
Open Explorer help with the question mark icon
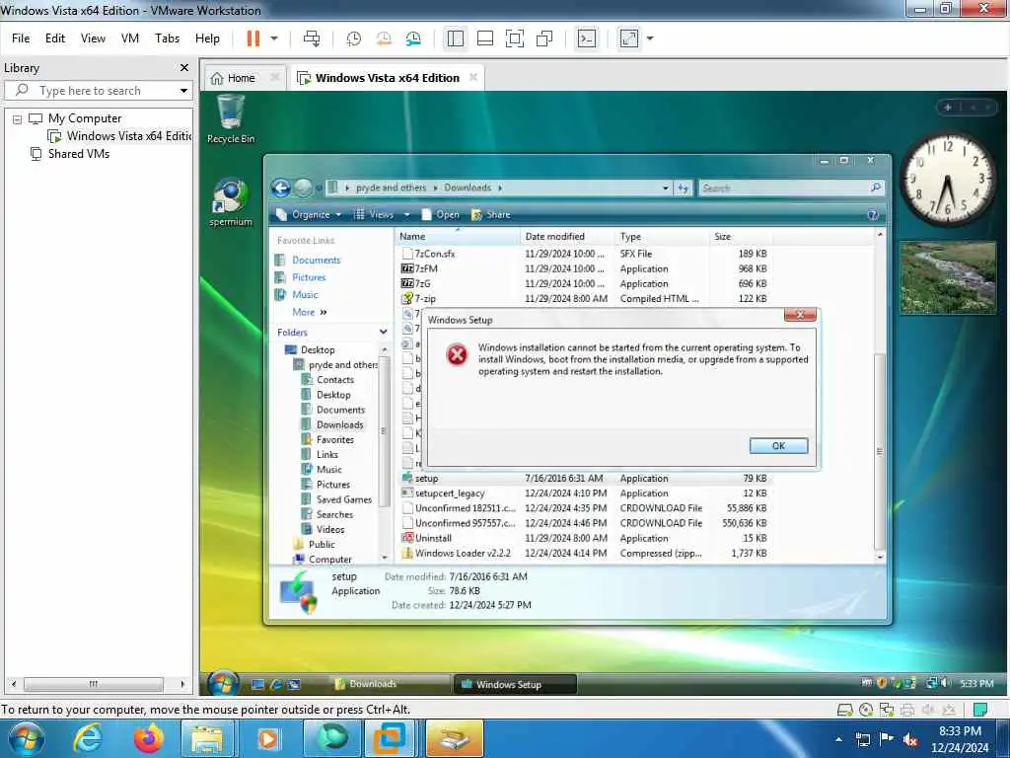(873, 214)
